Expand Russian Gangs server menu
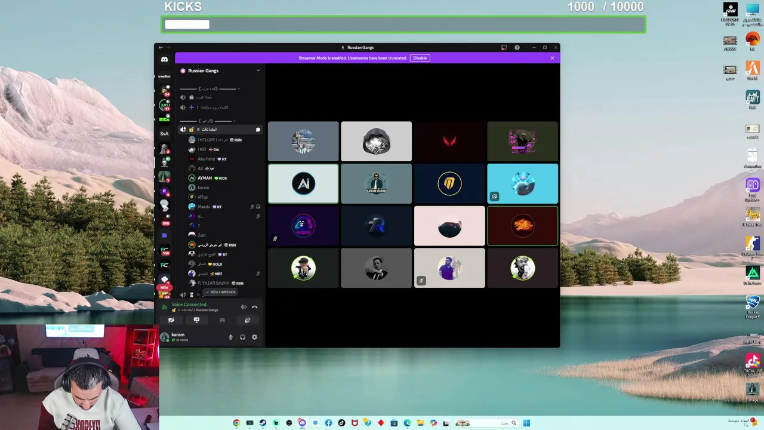 pyautogui.click(x=258, y=70)
